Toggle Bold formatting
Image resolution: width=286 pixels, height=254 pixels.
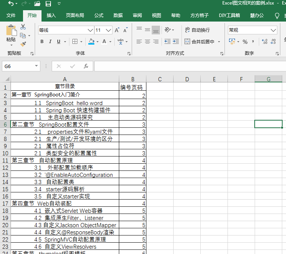42,42
